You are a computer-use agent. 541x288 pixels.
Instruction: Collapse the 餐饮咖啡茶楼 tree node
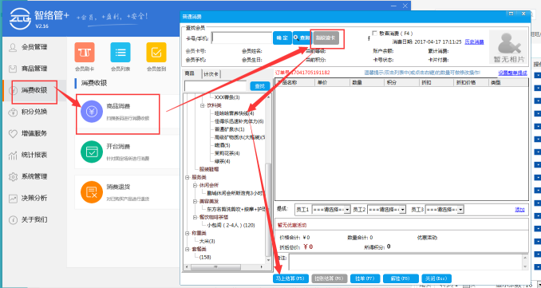(195, 217)
